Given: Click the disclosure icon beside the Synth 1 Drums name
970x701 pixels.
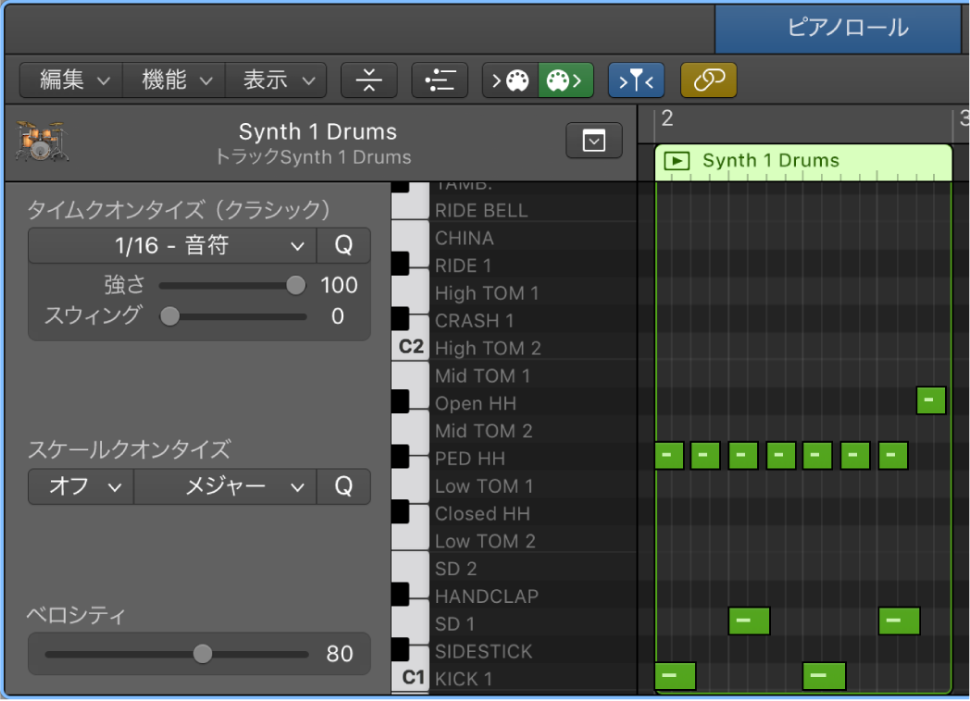Looking at the screenshot, I should pyautogui.click(x=593, y=141).
